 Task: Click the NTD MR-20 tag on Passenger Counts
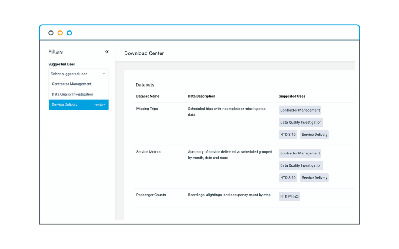(289, 196)
